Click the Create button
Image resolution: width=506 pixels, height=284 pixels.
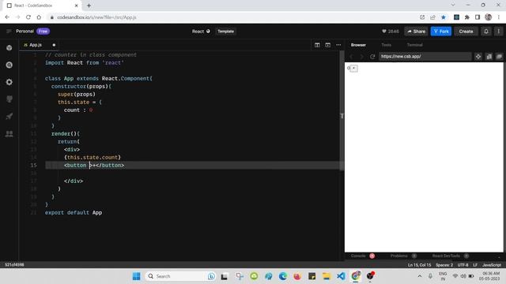466,32
